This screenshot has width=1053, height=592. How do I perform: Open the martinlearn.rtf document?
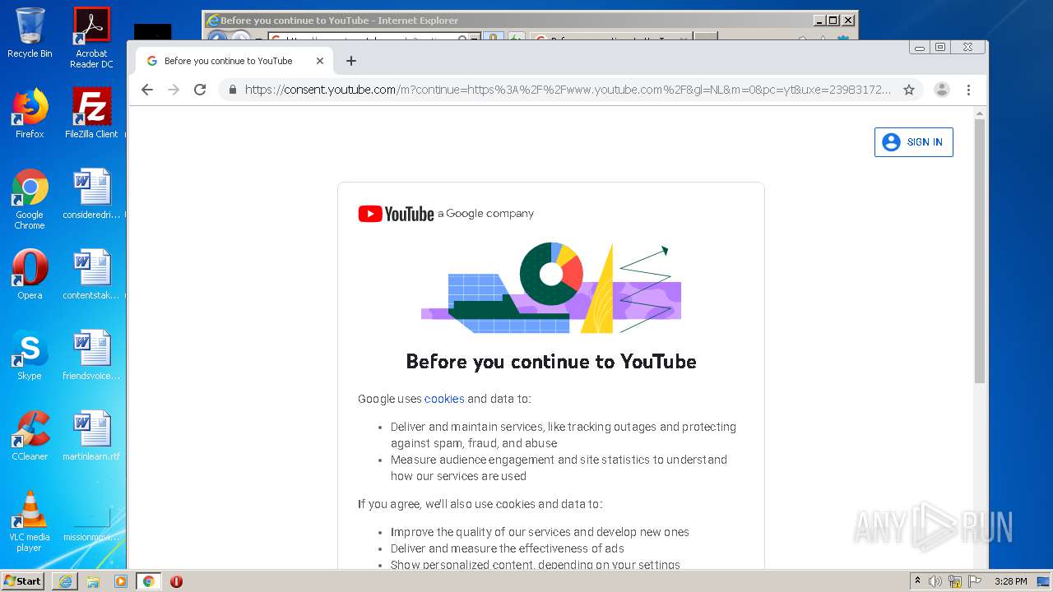tap(91, 436)
